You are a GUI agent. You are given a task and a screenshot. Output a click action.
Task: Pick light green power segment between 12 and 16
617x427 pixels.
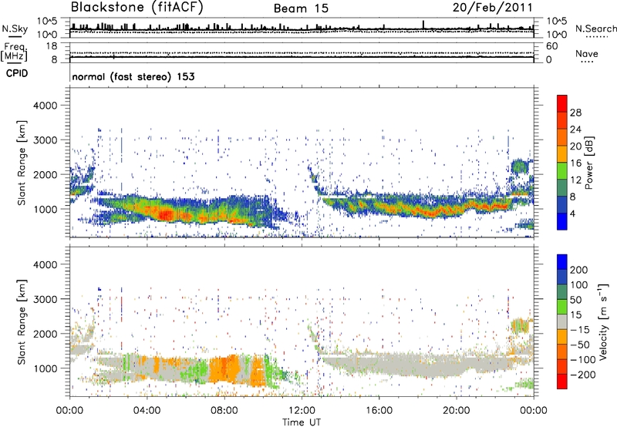click(562, 170)
